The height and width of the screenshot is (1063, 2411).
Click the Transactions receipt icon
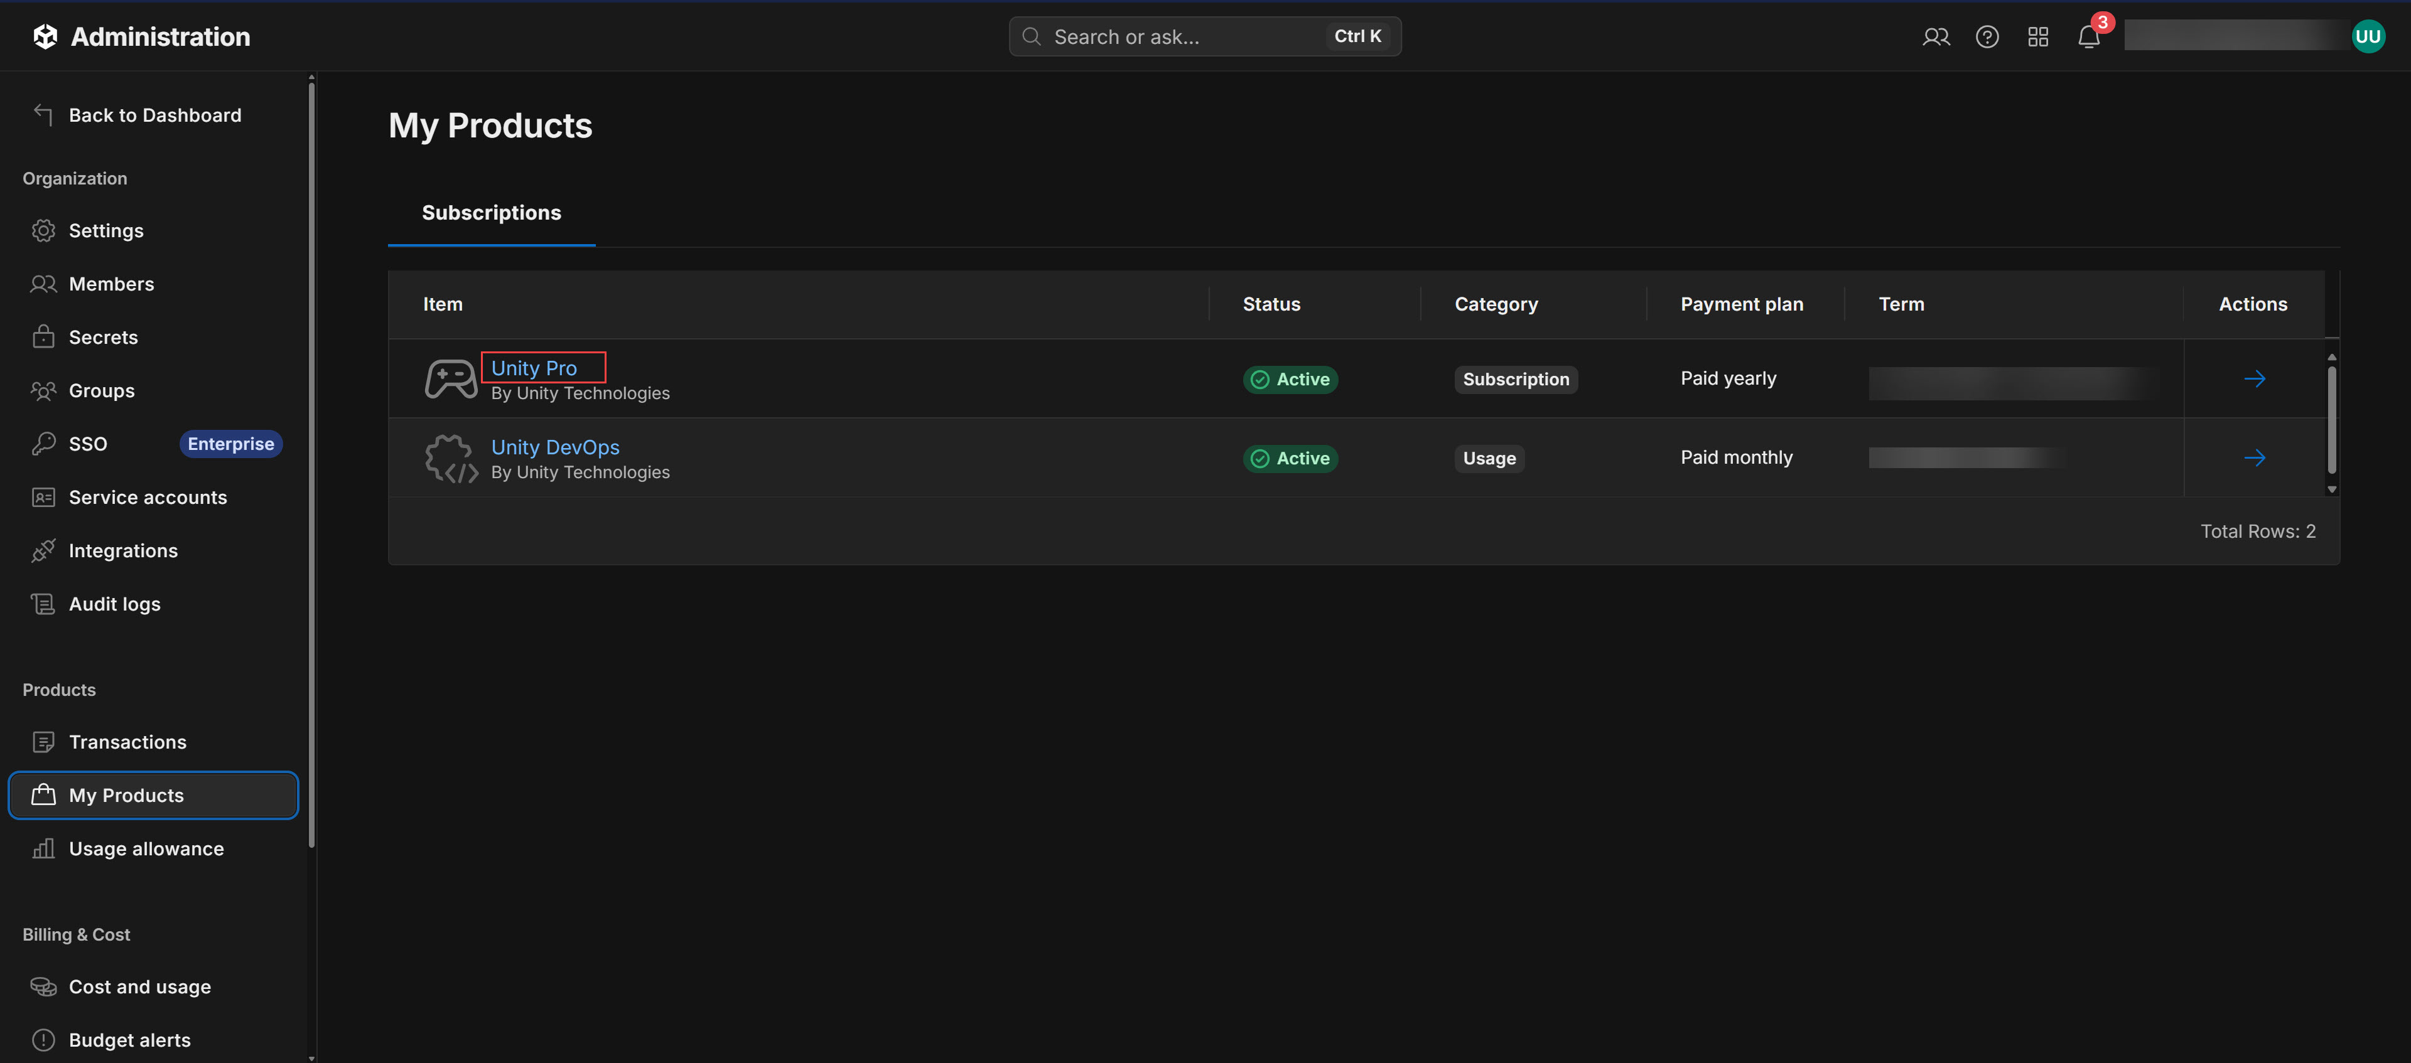point(43,742)
